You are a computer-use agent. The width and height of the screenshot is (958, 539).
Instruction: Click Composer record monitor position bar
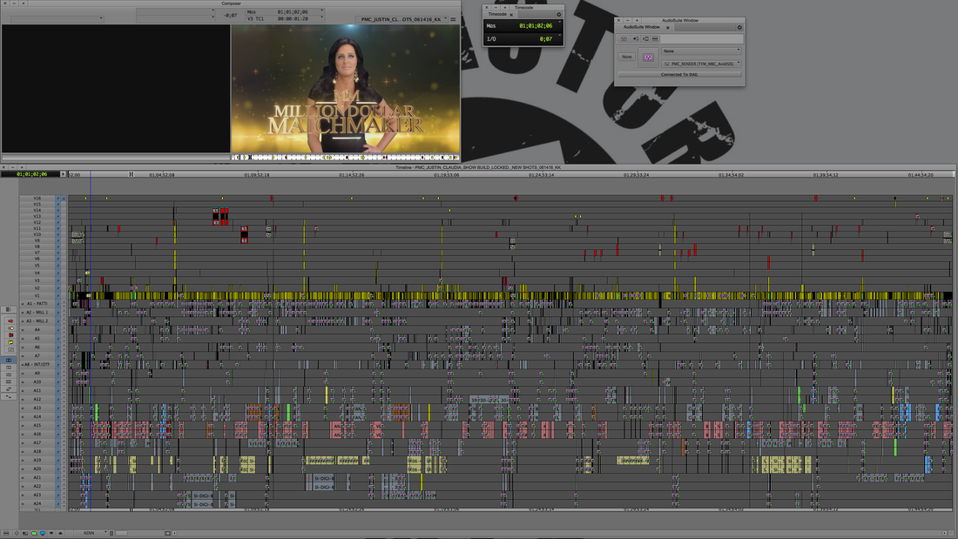tap(345, 157)
